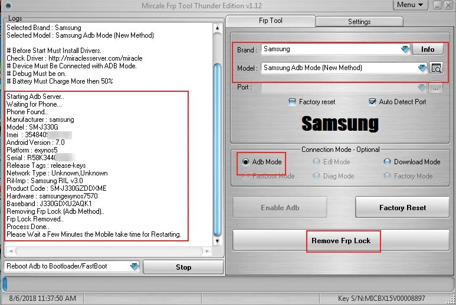Screen dimensions: 456x305
Task: Switch to the Settings tab
Action: click(x=359, y=22)
